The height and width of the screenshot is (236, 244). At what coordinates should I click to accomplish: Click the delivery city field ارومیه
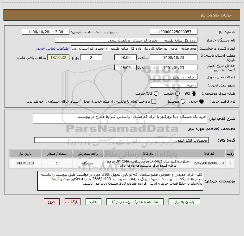174,85
